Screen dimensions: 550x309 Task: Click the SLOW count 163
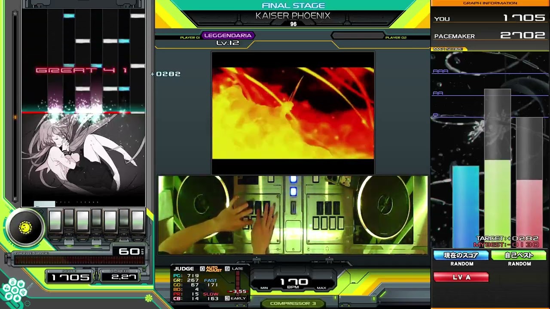click(x=213, y=299)
